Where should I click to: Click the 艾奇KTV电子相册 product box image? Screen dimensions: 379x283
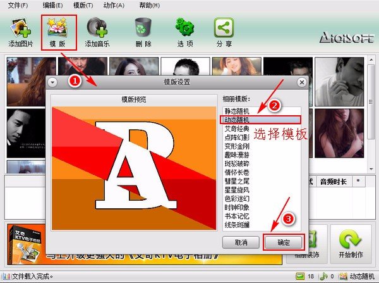coord(26,244)
